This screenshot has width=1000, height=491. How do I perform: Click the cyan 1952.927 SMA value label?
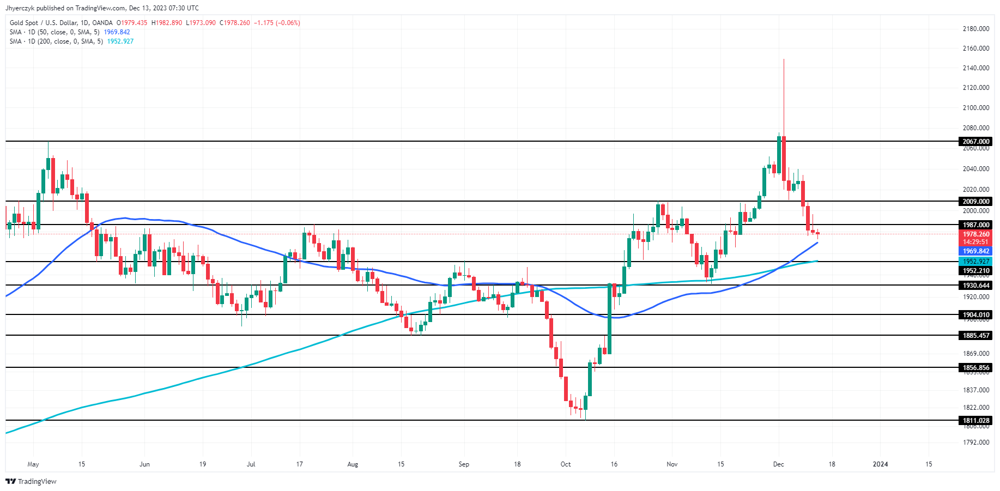point(975,262)
